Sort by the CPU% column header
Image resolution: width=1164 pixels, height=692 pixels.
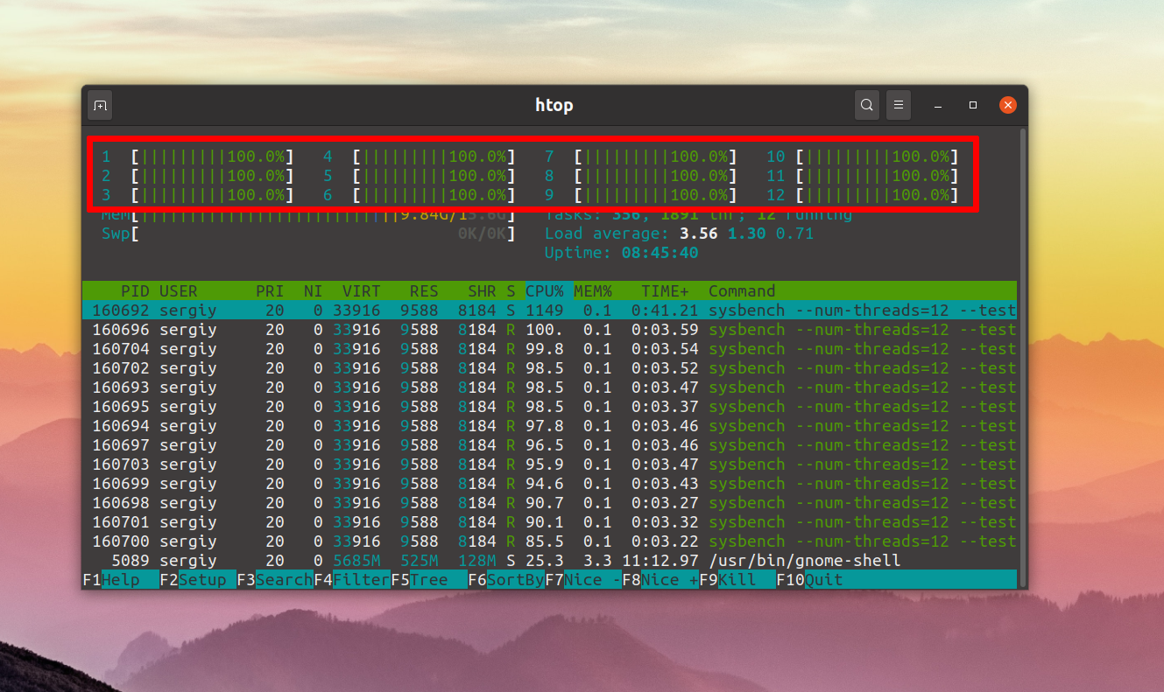(x=545, y=291)
